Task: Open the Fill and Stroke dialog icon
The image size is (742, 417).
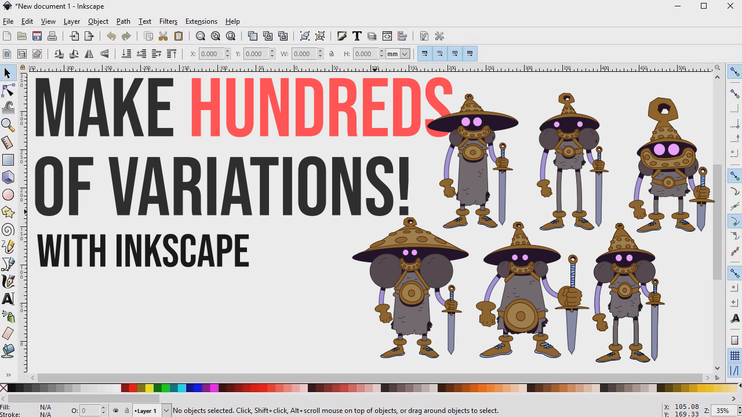Action: pos(342,36)
